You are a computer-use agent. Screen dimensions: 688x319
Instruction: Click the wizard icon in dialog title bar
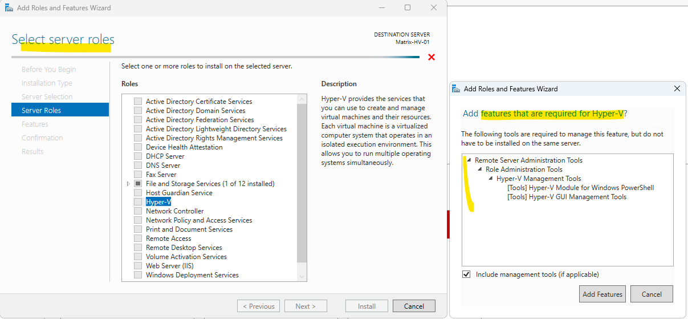(456, 88)
